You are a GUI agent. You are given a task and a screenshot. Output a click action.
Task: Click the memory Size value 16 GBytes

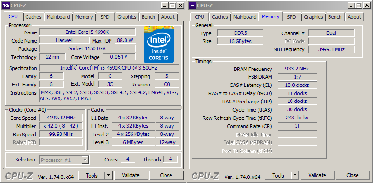[x=240, y=41]
